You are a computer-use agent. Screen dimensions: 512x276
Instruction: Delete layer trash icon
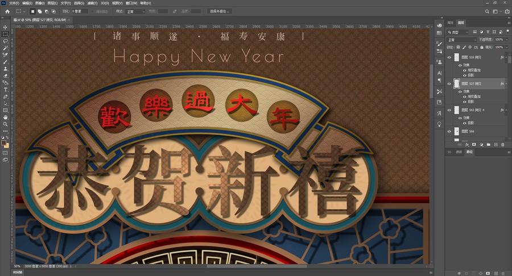pyautogui.click(x=503, y=145)
